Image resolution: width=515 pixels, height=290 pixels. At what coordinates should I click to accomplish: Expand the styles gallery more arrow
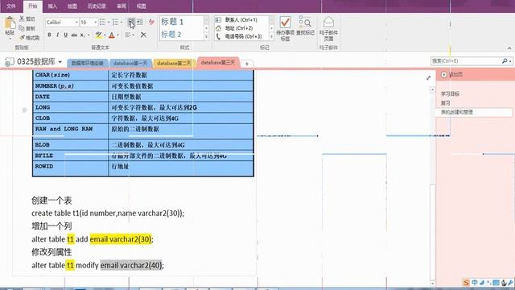coord(206,36)
